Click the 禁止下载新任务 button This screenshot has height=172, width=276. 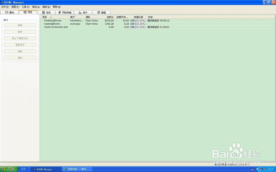[x=20, y=38]
